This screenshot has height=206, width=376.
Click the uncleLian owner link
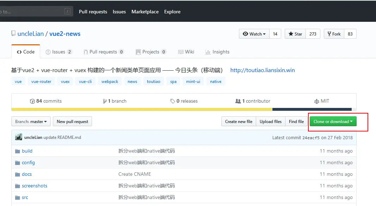31,34
